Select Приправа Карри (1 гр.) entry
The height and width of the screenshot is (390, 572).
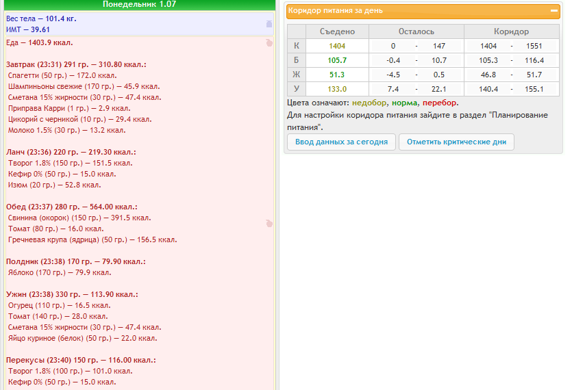(x=69, y=108)
